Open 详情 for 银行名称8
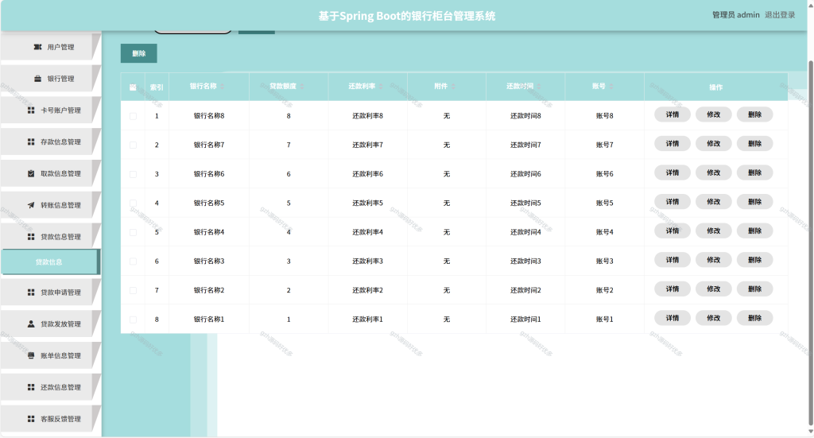814x438 pixels. [x=673, y=114]
